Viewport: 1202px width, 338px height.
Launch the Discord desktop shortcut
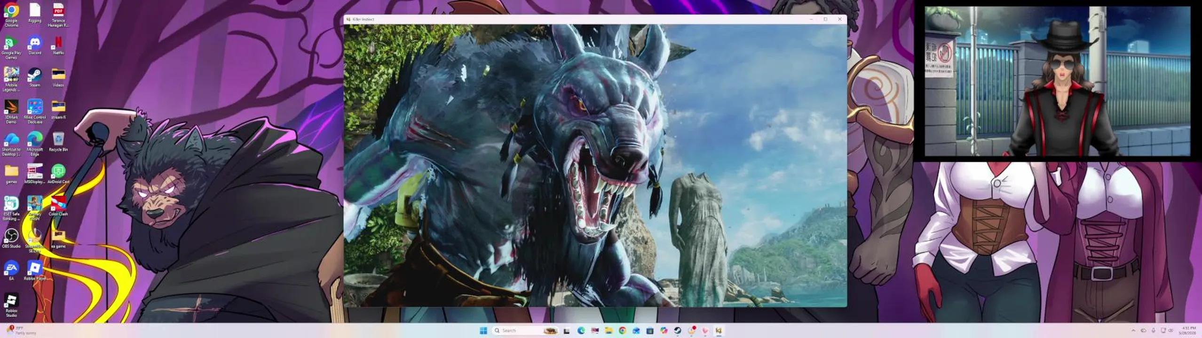[35, 46]
